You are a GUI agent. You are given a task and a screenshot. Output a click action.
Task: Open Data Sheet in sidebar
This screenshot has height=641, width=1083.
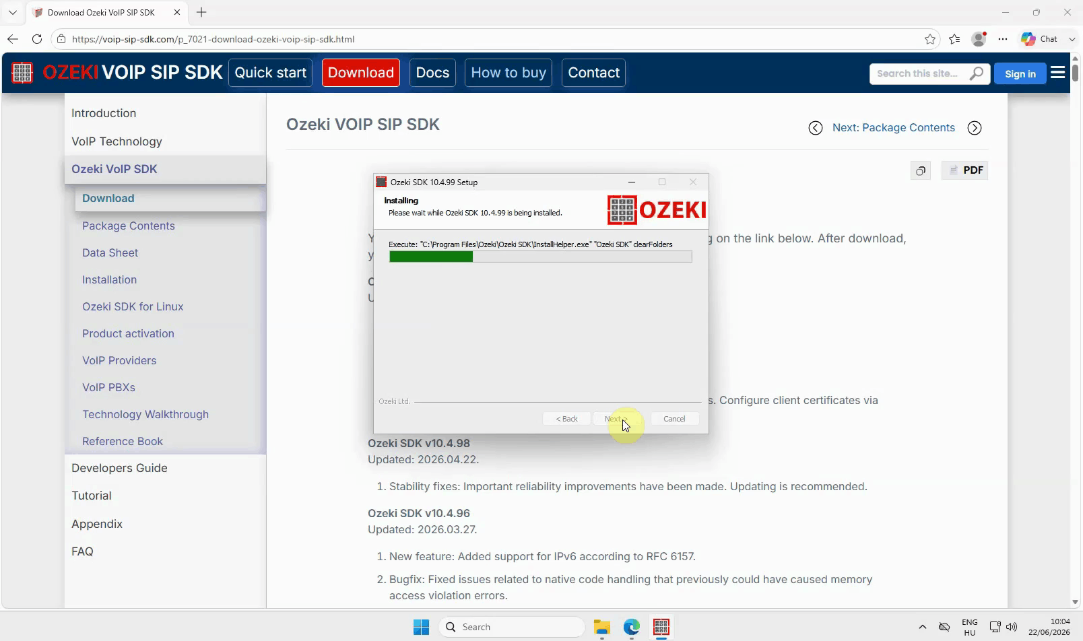click(x=110, y=252)
